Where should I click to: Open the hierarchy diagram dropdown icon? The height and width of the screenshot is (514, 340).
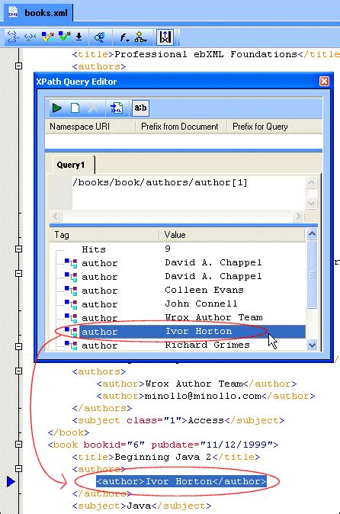(141, 37)
